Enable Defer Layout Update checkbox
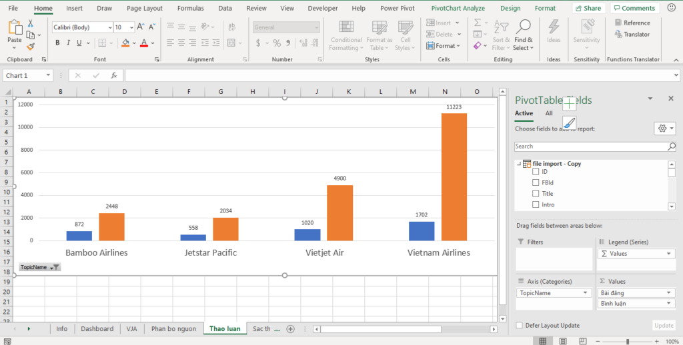 tap(519, 326)
